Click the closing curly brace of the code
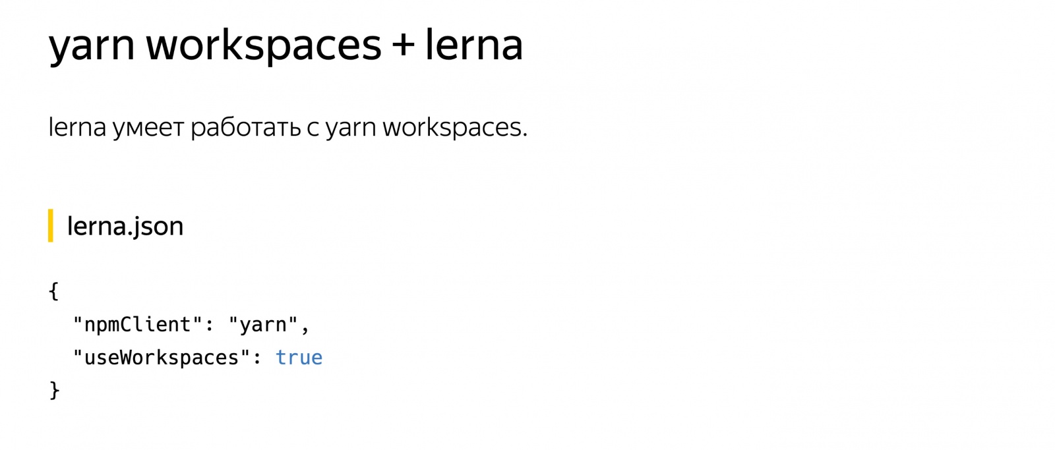The image size is (1055, 450). 54,390
